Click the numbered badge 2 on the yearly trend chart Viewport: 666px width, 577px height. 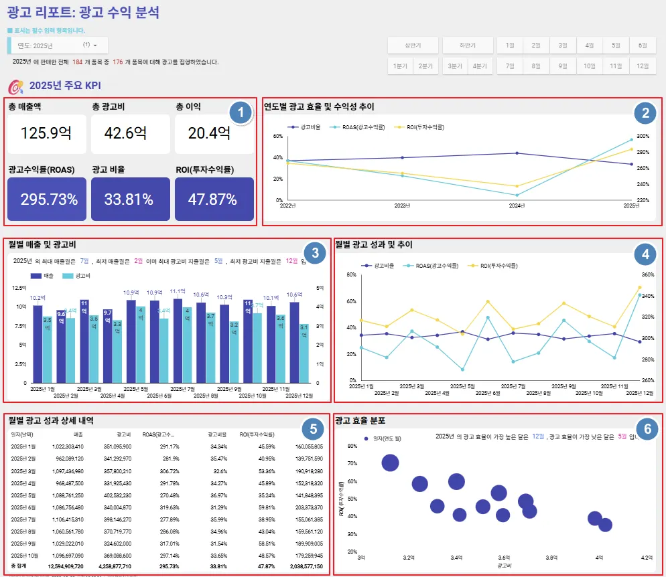tap(645, 113)
